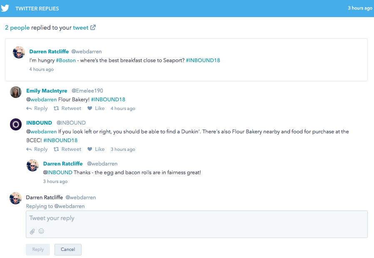The height and width of the screenshot is (258, 374).
Task: Click the grey @INBOUND handle beside the INBOUND name
Action: coord(71,123)
